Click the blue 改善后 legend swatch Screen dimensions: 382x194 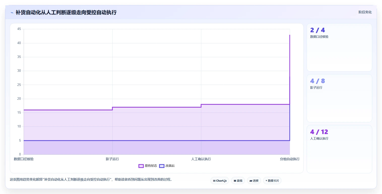tap(162, 166)
